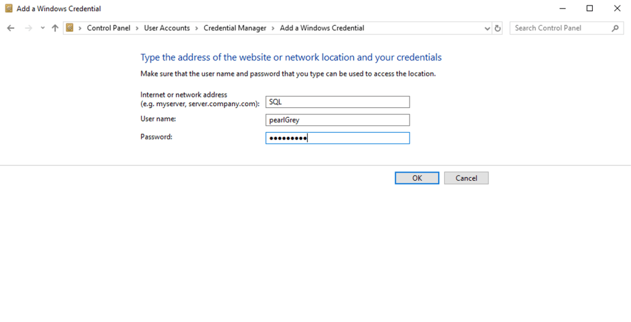Navigate to User Accounts breadcrumb
631x322 pixels.
click(x=167, y=28)
